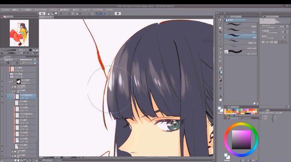Select the Brush tool
Image resolution: width=291 pixels, height=162 pixels.
(x=220, y=56)
